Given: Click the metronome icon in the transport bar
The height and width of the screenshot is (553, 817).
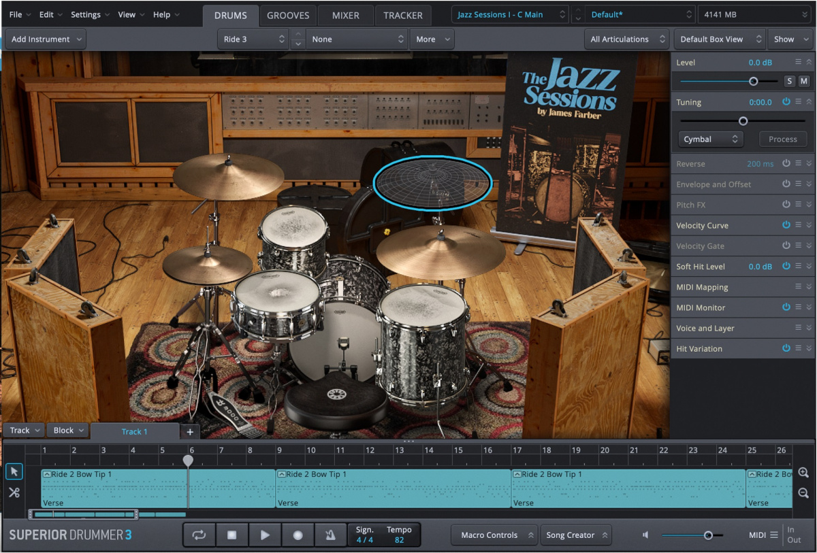Looking at the screenshot, I should (330, 535).
